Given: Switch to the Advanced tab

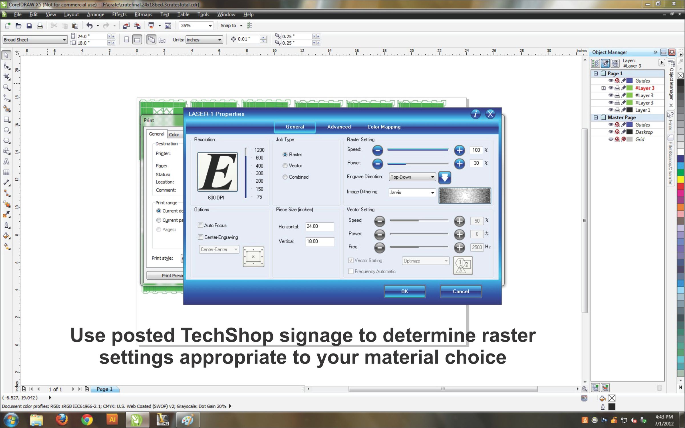Looking at the screenshot, I should click(339, 127).
